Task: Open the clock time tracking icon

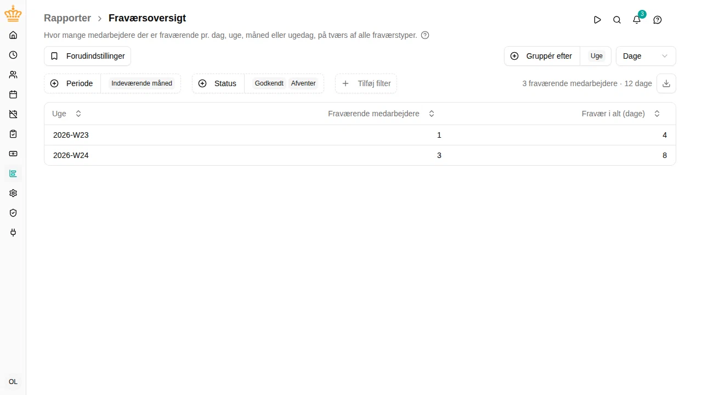Action: [13, 55]
